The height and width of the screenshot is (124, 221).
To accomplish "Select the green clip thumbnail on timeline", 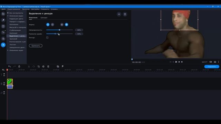I will click(x=10, y=82).
